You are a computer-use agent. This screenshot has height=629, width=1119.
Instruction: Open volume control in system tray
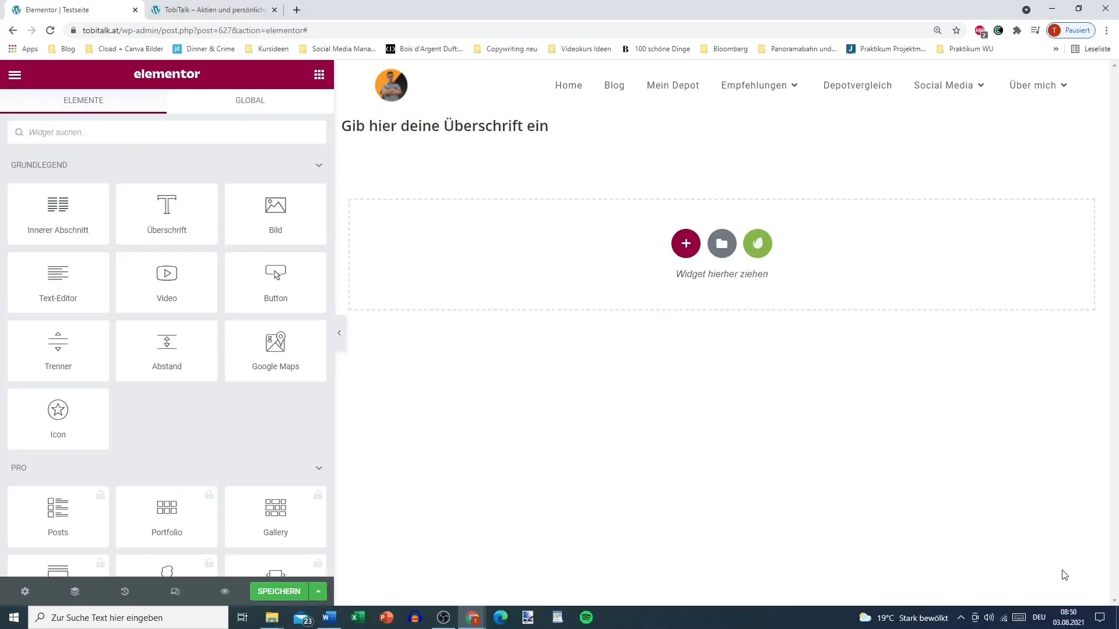[x=989, y=617]
